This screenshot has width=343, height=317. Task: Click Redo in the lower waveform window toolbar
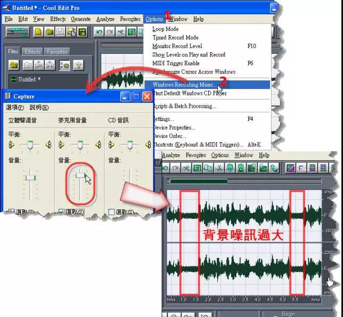click(x=175, y=168)
